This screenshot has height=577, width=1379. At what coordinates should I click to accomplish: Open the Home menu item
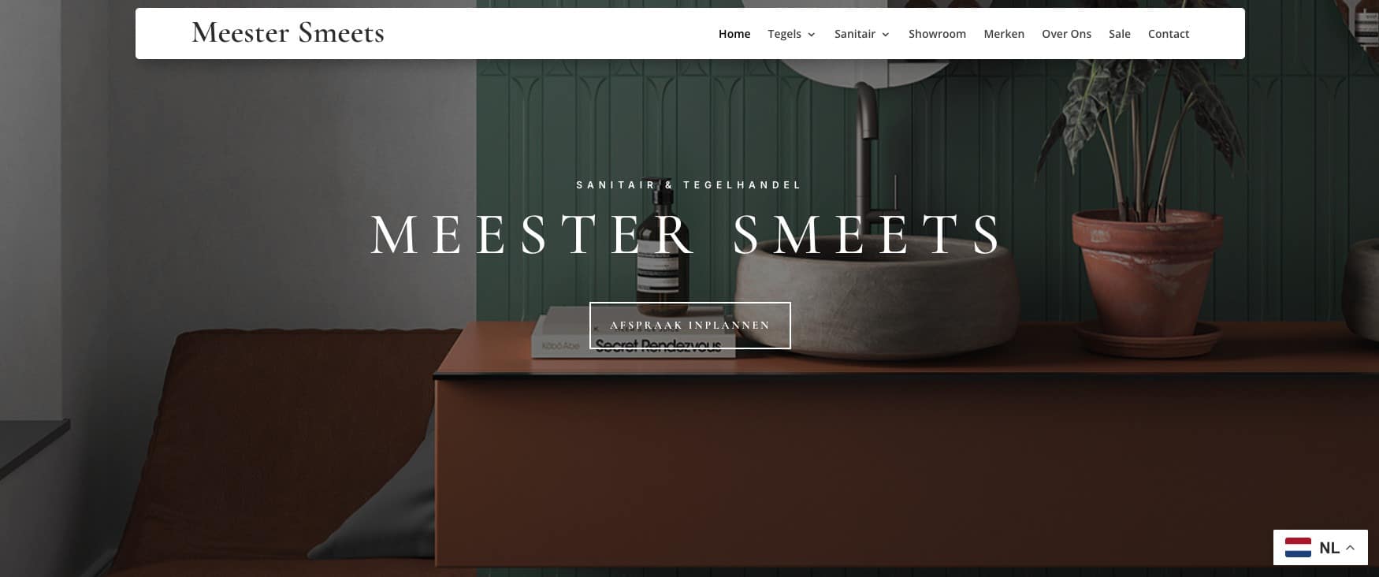[734, 34]
